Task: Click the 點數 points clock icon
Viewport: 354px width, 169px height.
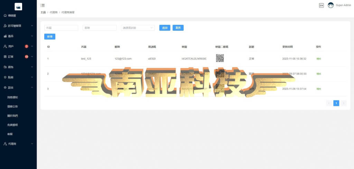Action: coord(5,77)
